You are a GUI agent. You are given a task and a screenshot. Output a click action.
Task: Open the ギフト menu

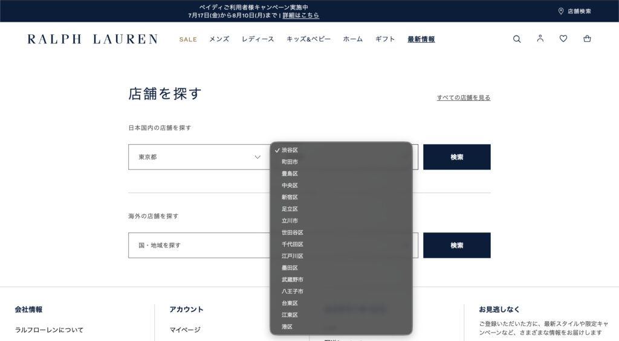(x=385, y=39)
